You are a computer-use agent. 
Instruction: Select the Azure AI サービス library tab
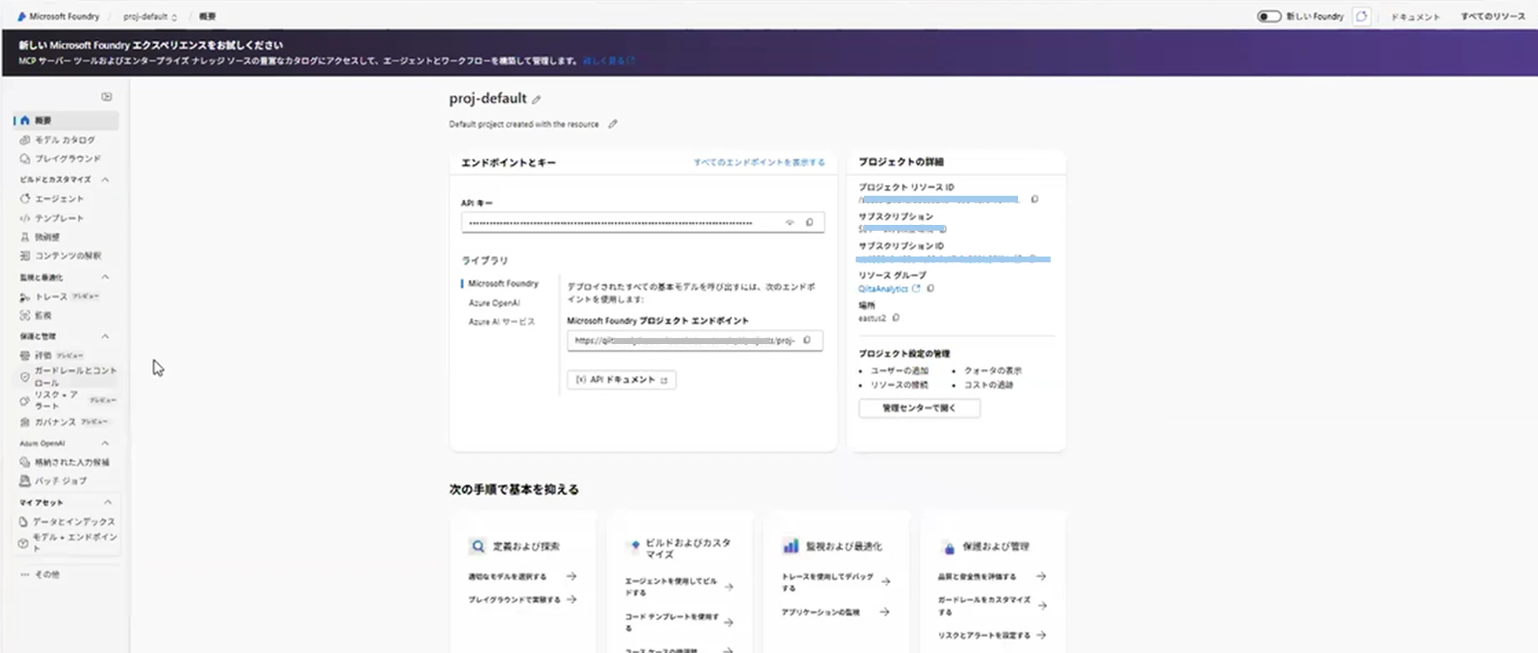pyautogui.click(x=502, y=322)
